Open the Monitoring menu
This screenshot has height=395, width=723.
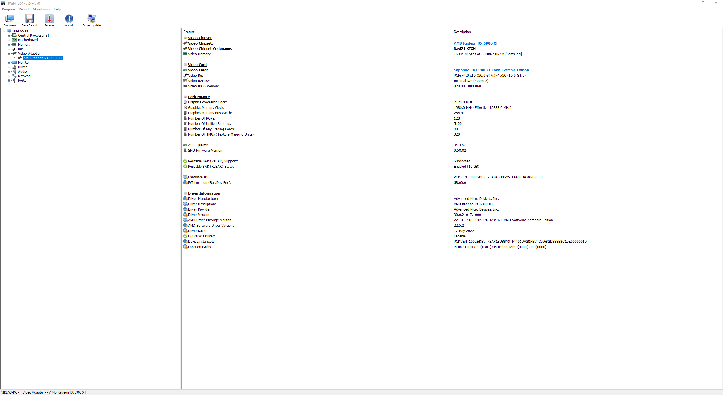point(41,9)
